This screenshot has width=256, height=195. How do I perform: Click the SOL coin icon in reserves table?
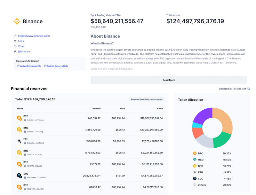(19, 175)
